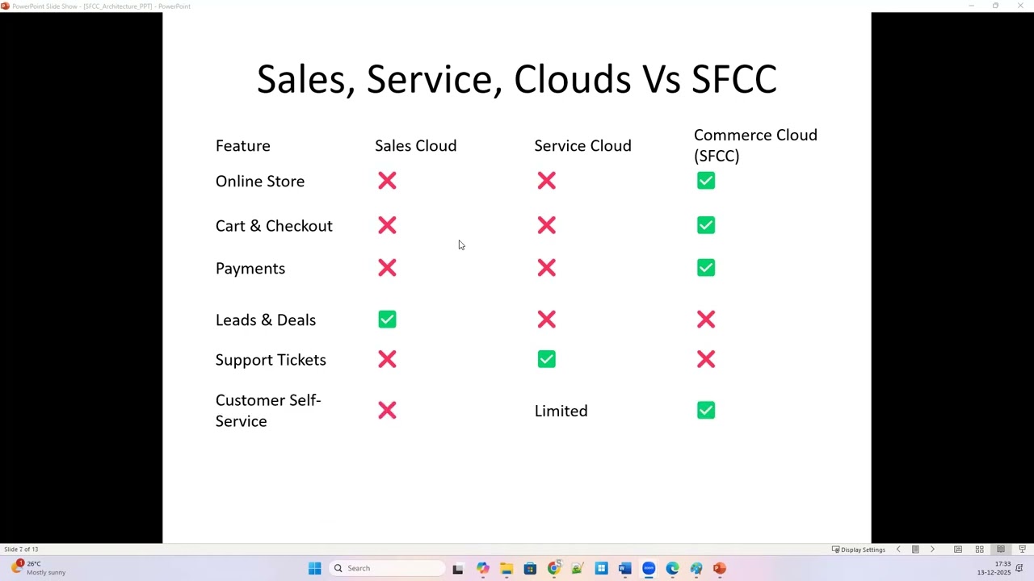Go to the previous slide arrow in status bar

pyautogui.click(x=898, y=550)
